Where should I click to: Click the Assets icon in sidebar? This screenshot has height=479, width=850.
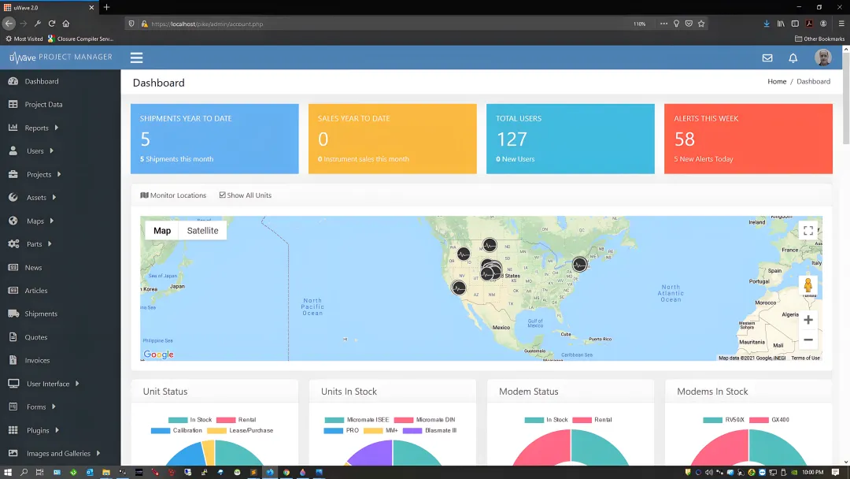coord(13,198)
